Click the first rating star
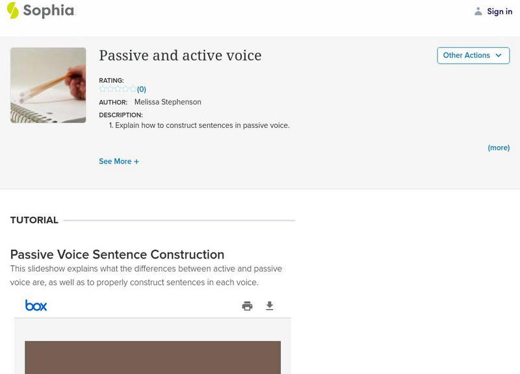The height and width of the screenshot is (374, 520). click(x=103, y=89)
